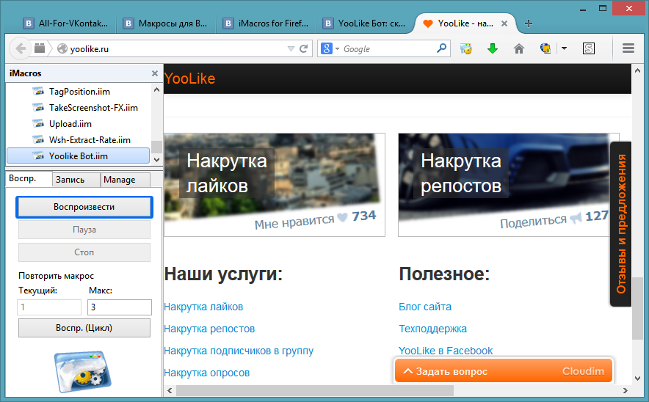Image resolution: width=649 pixels, height=402 pixels.
Task: Switch to YooLike Бот: ск... tab
Action: (x=366, y=23)
